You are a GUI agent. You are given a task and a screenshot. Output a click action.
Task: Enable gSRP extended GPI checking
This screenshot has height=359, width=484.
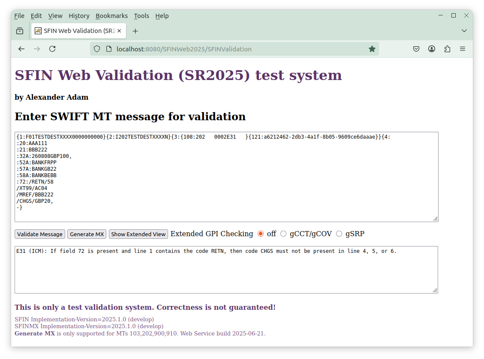click(x=339, y=234)
